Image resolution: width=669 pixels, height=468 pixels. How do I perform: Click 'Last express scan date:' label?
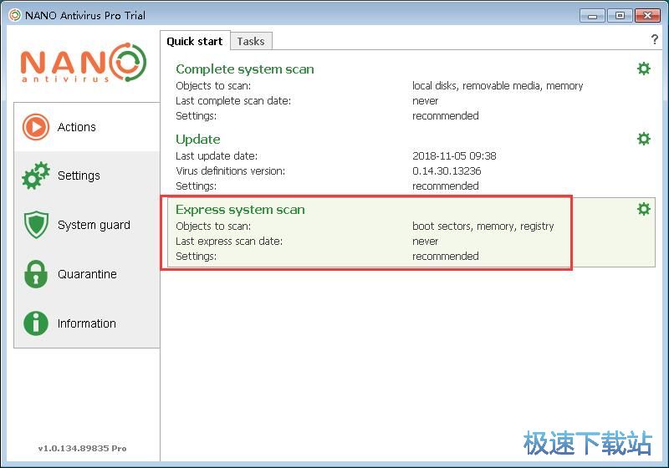[x=229, y=242]
